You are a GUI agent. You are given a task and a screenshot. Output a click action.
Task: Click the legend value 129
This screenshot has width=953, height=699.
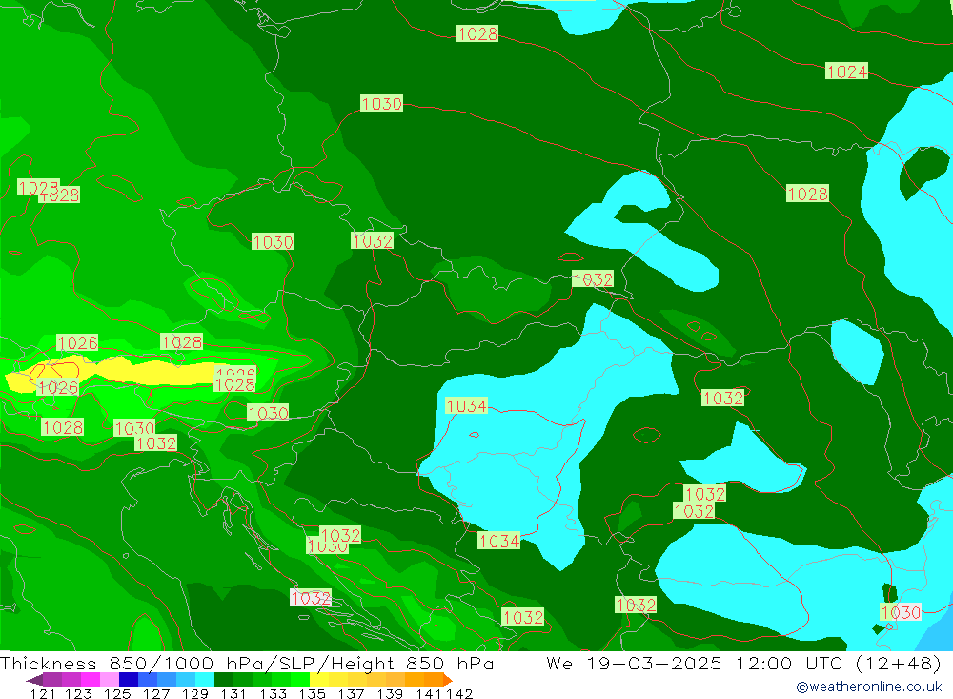pos(195,693)
